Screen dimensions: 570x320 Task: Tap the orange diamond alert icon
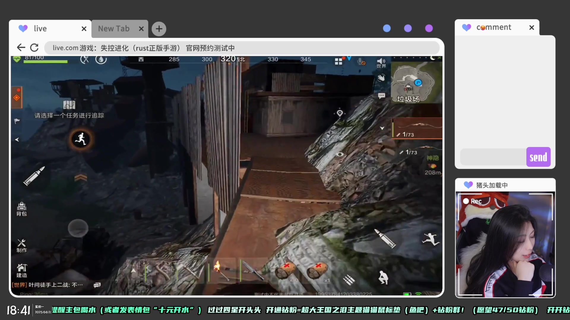click(17, 97)
